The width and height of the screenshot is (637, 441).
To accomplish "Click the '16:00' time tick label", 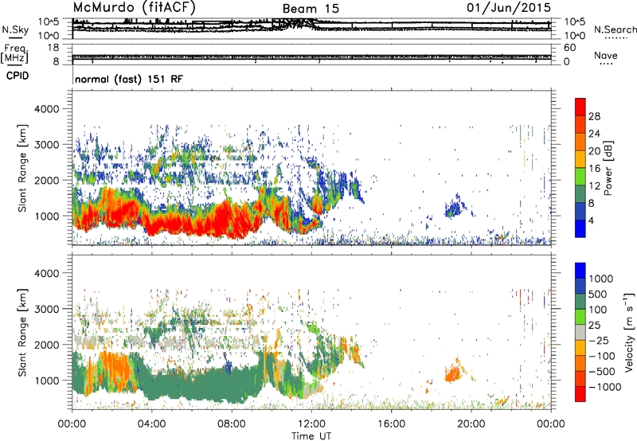I will 391,424.
